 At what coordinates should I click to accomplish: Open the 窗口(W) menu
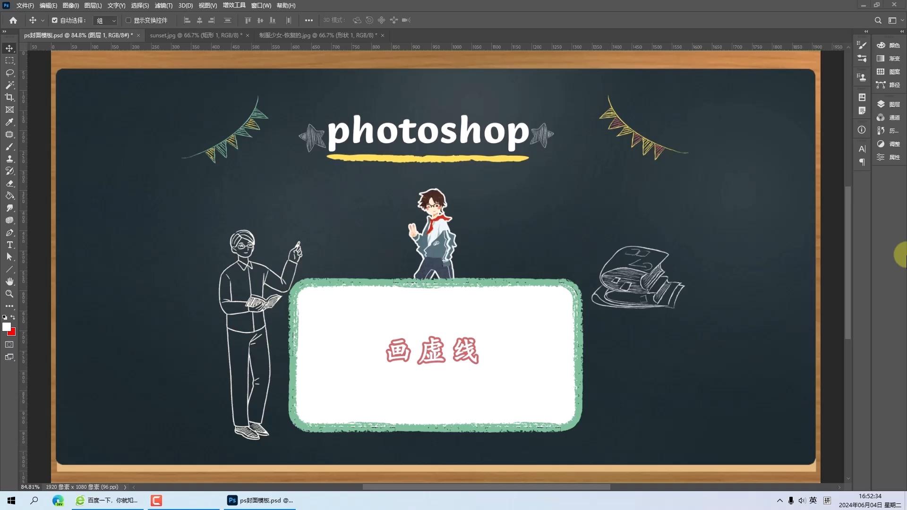pos(261,6)
